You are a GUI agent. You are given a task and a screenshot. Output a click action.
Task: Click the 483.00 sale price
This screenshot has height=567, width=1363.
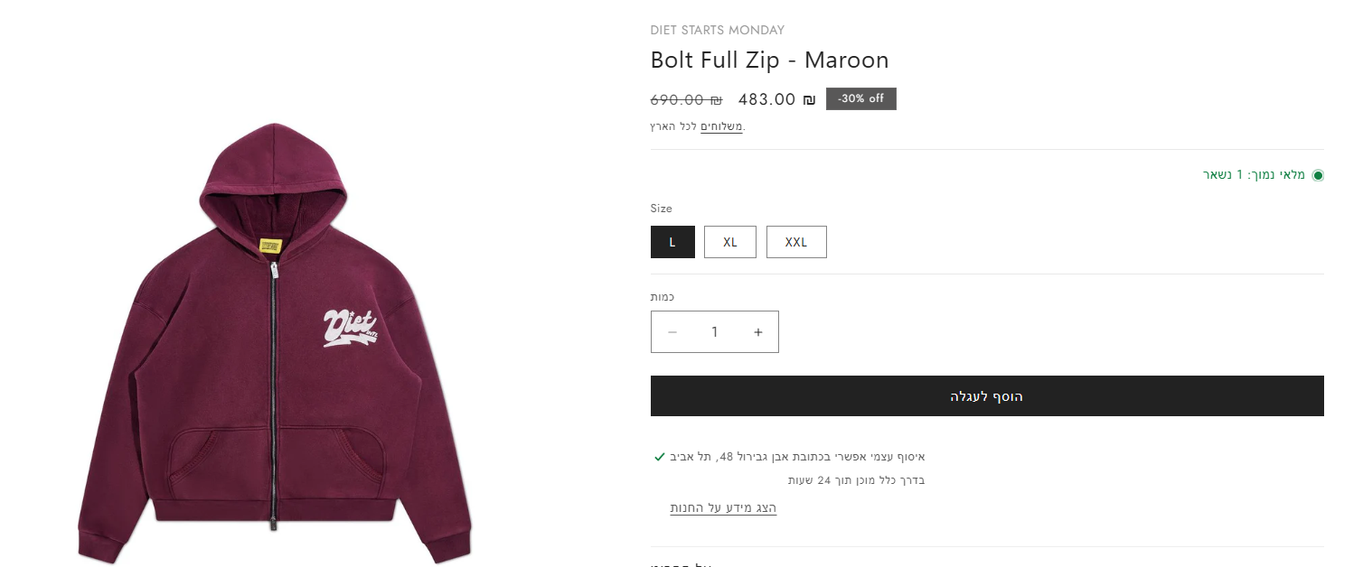(x=775, y=100)
